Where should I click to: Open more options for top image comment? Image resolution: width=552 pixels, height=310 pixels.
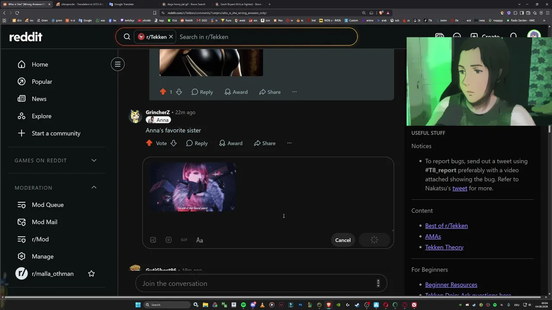[295, 92]
